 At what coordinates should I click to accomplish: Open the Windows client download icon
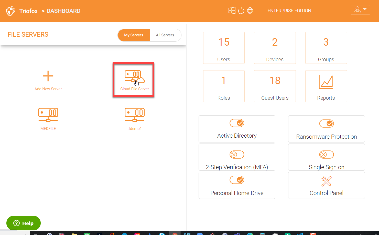click(232, 11)
